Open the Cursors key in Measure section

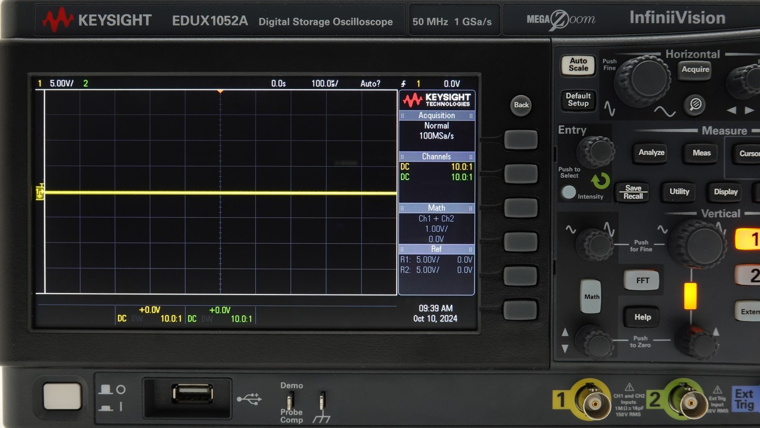tap(747, 153)
